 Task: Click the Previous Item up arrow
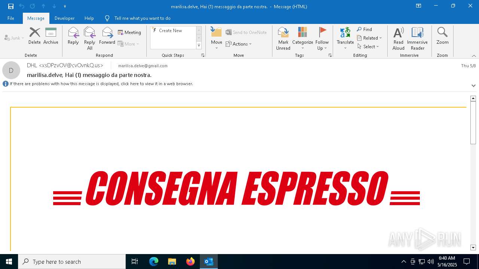(43, 6)
